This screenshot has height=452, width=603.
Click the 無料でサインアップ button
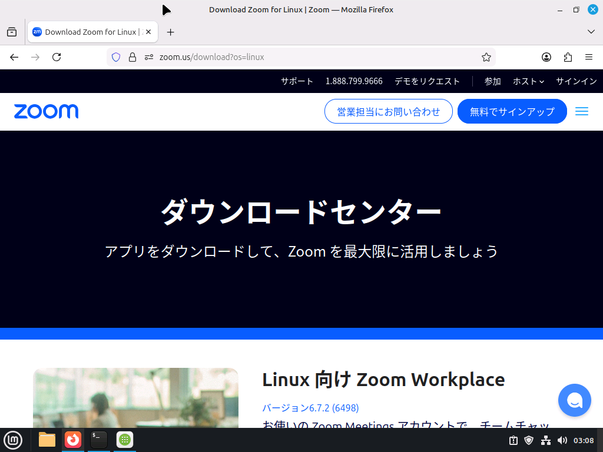(512, 111)
